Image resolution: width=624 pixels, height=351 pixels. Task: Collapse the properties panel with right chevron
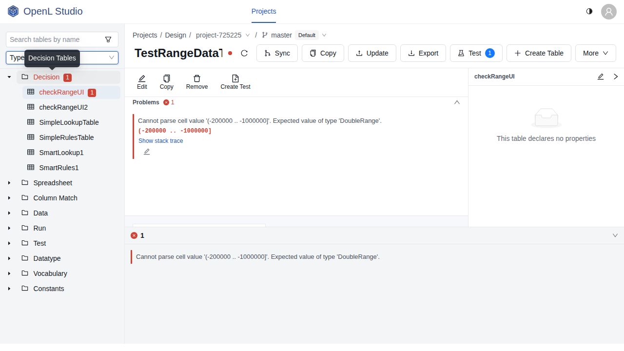click(x=616, y=77)
